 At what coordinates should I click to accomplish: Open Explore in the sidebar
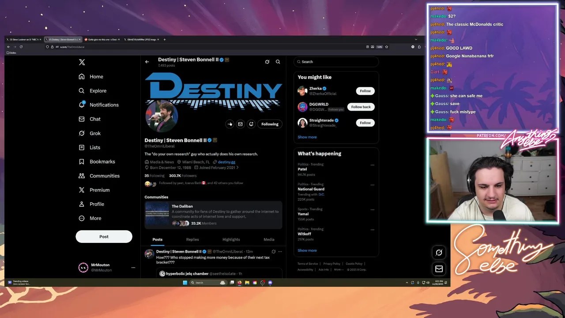[x=93, y=91]
